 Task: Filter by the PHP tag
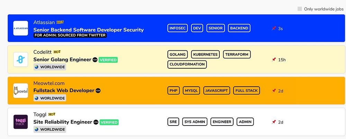174,91
